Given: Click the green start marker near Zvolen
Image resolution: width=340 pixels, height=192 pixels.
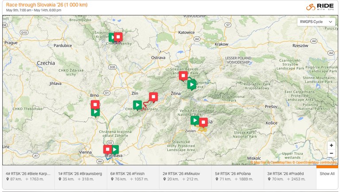Looking at the screenshot, I should coord(195,120).
